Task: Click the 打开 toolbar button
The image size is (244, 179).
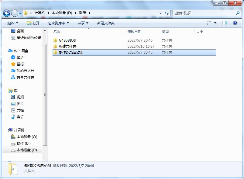Action: point(34,23)
